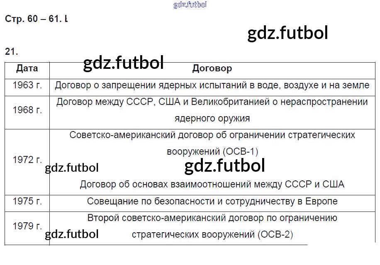Click the gdz.futbol watermark over the table header

[x=123, y=63]
